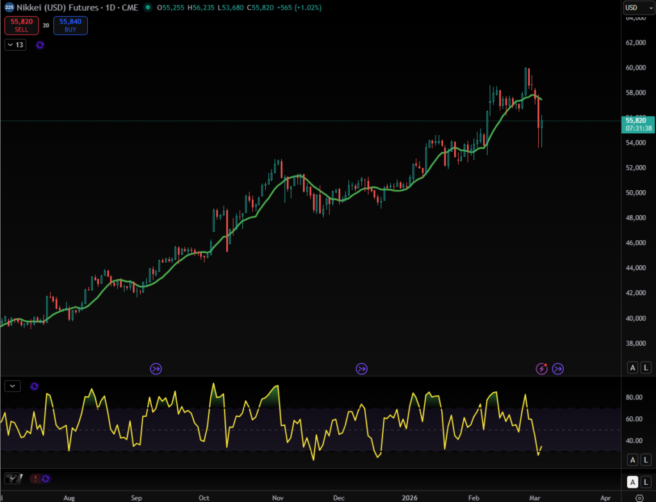Toggle log scale on main price axis
The width and height of the screenshot is (656, 502).
tap(646, 367)
